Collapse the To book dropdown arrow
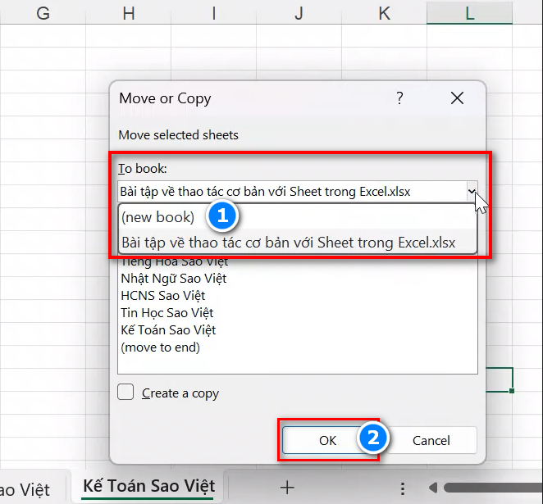 click(x=472, y=192)
